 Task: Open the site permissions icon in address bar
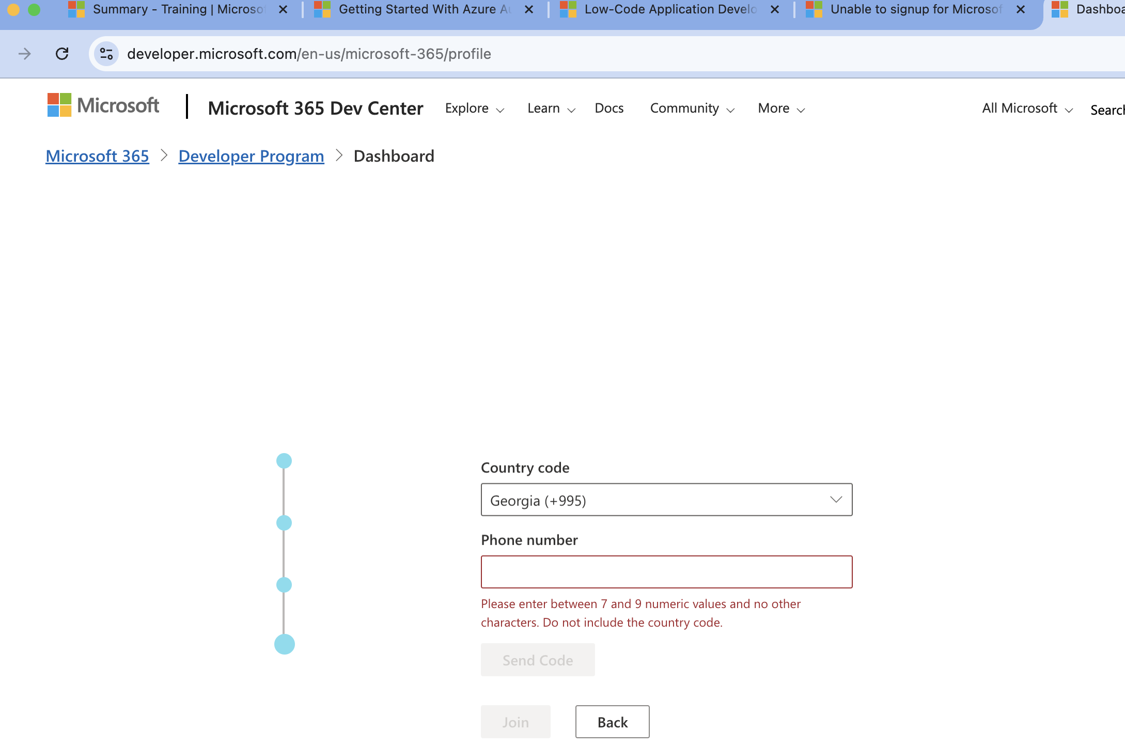106,53
